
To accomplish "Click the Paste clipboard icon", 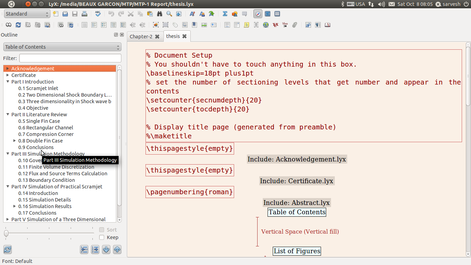I will point(150,14).
